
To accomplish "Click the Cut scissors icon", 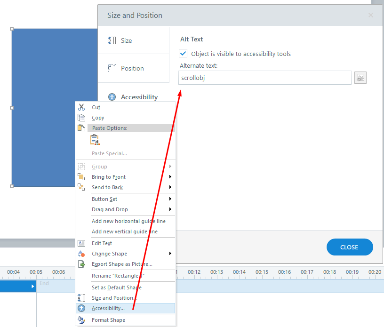I will [81, 107].
